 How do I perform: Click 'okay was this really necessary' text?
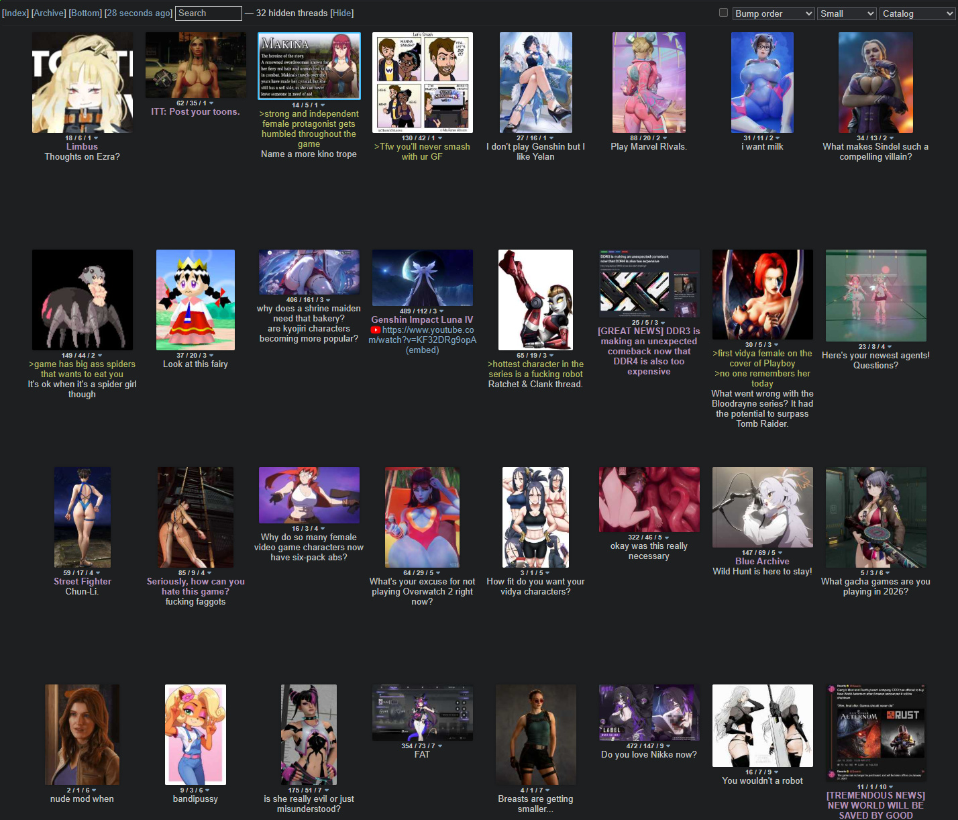(x=649, y=551)
